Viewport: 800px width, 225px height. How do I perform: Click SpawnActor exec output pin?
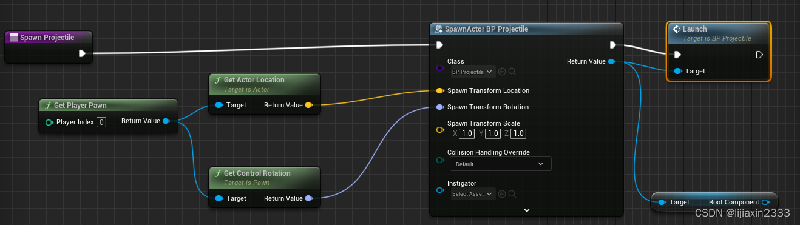(613, 45)
